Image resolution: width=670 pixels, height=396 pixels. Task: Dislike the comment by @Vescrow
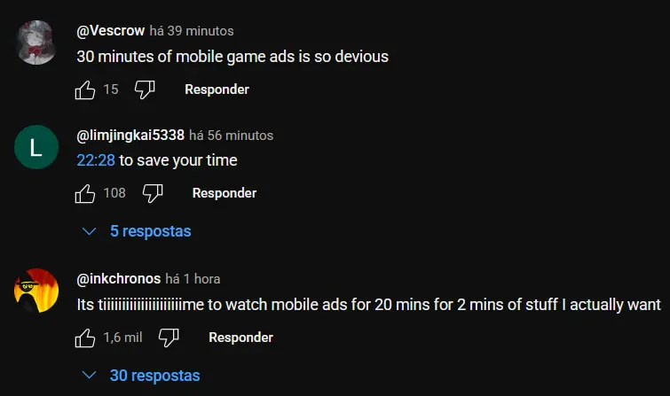(x=145, y=89)
